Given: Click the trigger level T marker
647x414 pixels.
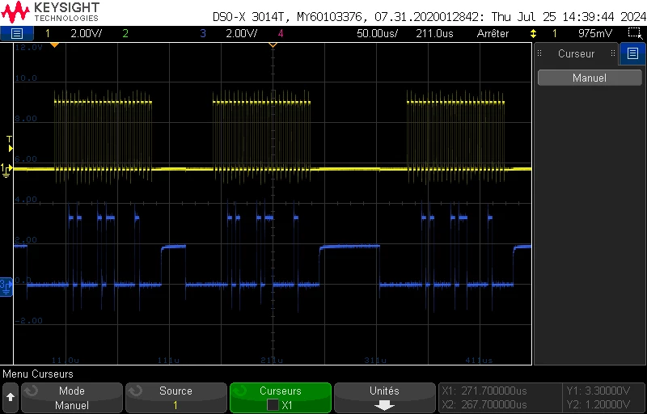Looking at the screenshot, I should tap(10, 144).
